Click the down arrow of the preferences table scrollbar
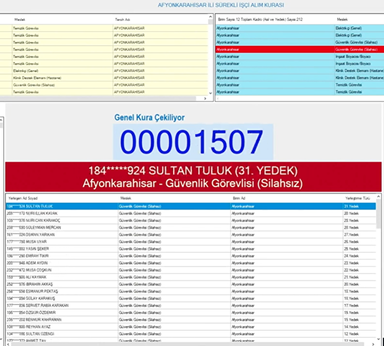The width and height of the screenshot is (384, 346). (210, 93)
